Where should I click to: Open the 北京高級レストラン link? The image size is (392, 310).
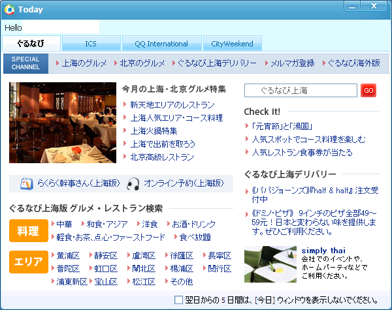click(x=162, y=157)
